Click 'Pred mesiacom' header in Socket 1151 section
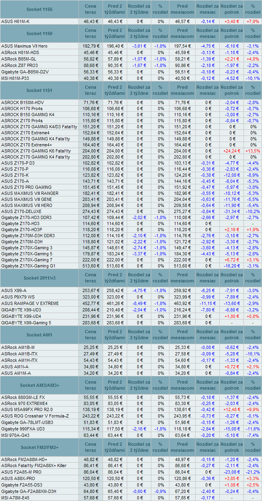 tap(182, 90)
